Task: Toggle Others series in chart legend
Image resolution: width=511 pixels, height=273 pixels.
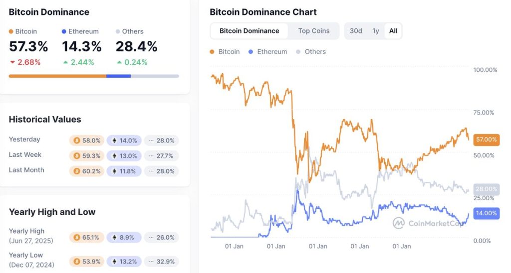Action: click(311, 52)
